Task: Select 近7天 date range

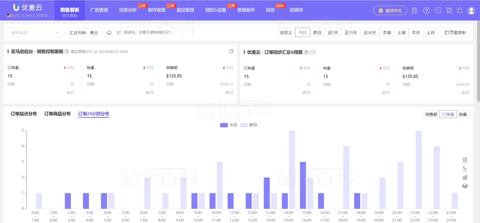Action: point(333,32)
